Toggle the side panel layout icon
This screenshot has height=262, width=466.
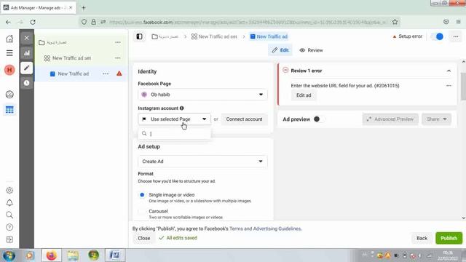pos(139,36)
